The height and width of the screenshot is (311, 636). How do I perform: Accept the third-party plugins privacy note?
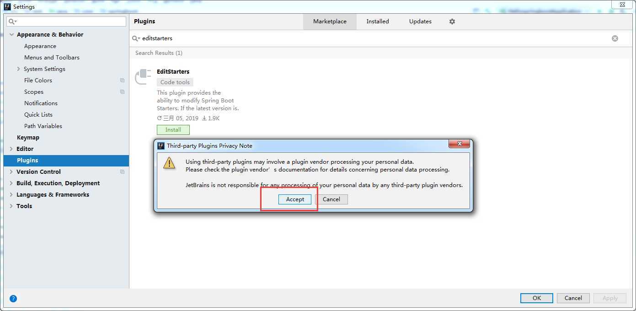295,199
